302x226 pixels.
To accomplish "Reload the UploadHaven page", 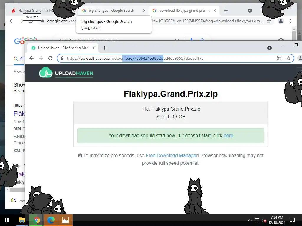I will tap(50, 58).
